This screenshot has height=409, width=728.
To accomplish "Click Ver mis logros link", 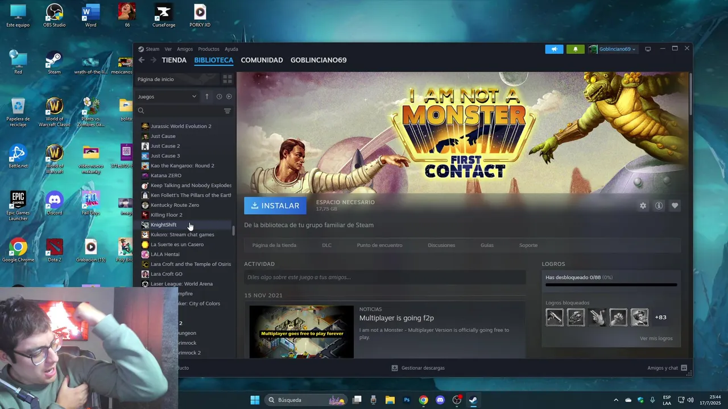I will point(656,339).
